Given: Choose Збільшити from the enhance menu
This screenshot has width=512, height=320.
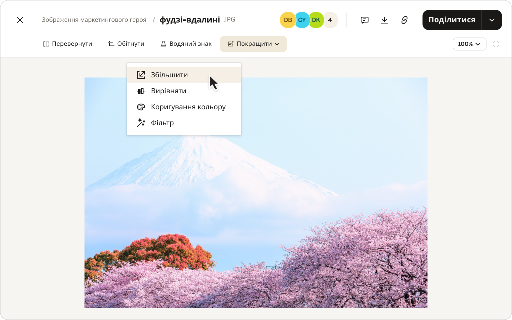Looking at the screenshot, I should pyautogui.click(x=184, y=75).
